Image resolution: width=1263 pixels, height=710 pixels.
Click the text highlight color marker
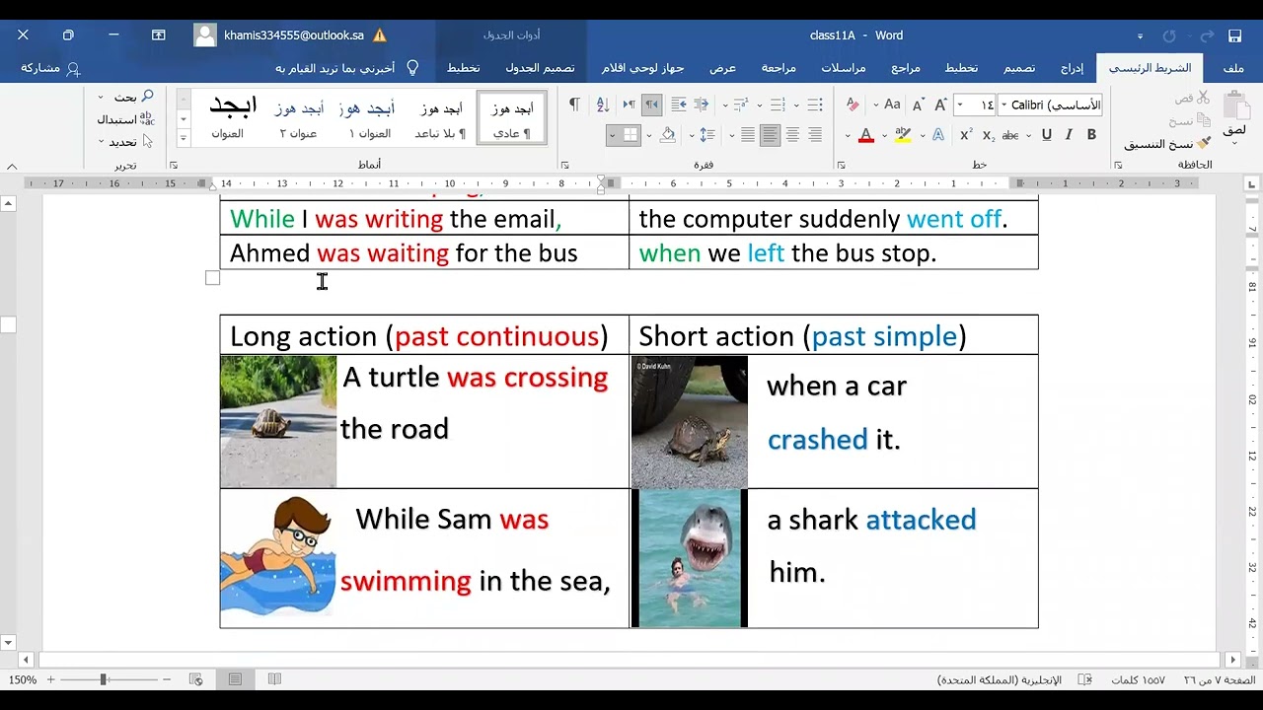coord(903,135)
